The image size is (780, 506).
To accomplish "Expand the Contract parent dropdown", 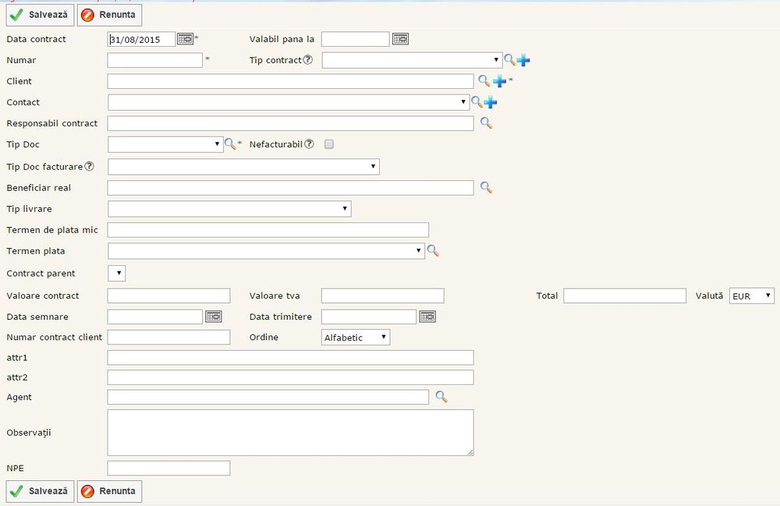I will [x=116, y=274].
